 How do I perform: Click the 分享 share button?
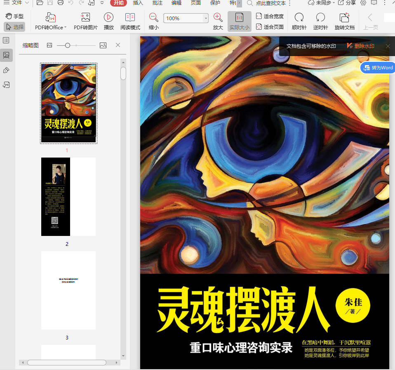347,3
